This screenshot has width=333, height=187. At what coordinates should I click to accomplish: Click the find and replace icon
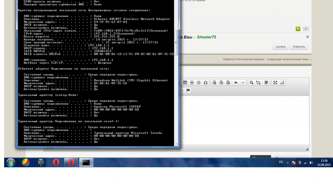258,83
